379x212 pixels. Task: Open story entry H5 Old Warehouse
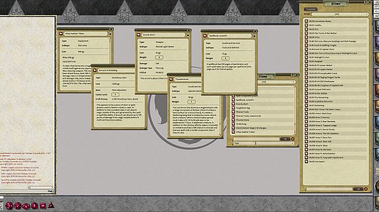point(306,81)
